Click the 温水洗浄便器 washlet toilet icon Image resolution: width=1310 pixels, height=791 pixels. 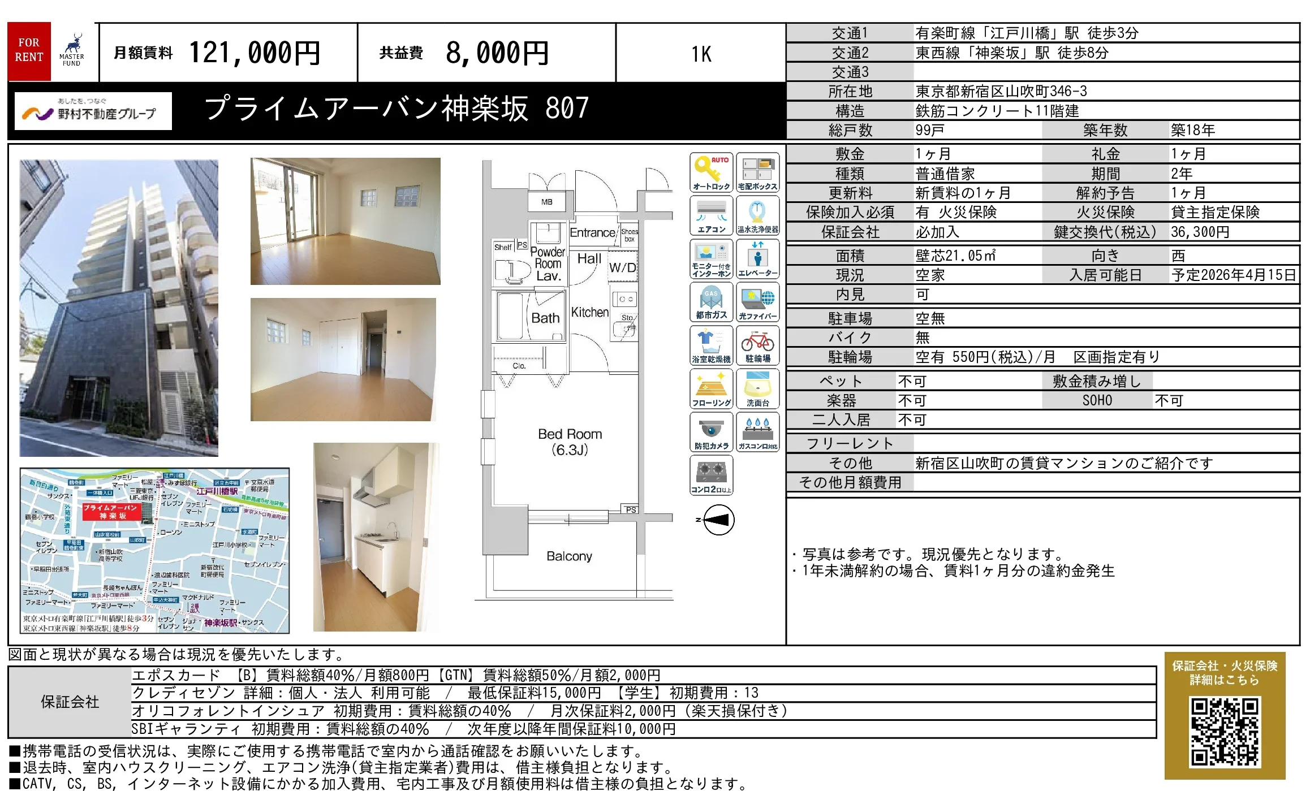click(x=759, y=215)
